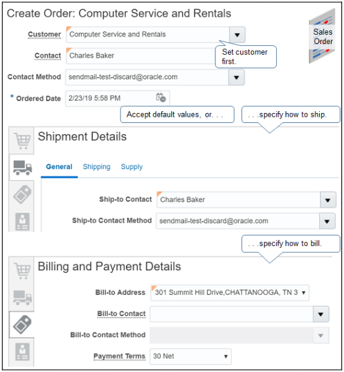Expand the Ship-to Contact dropdown
The width and height of the screenshot is (344, 372).
click(x=328, y=200)
